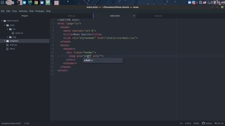Open the Git status bar panel
The image size is (225, 126).
click(x=219, y=123)
